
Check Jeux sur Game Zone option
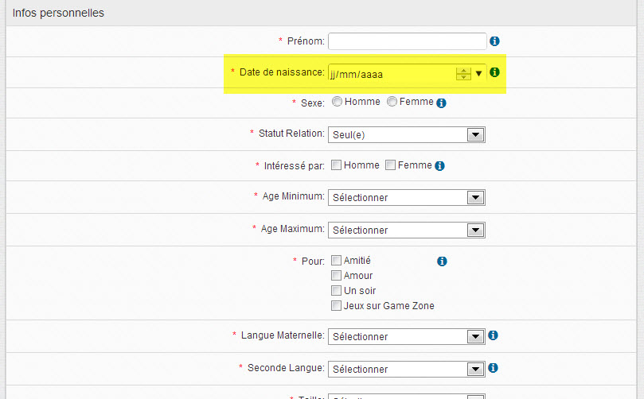pos(336,305)
